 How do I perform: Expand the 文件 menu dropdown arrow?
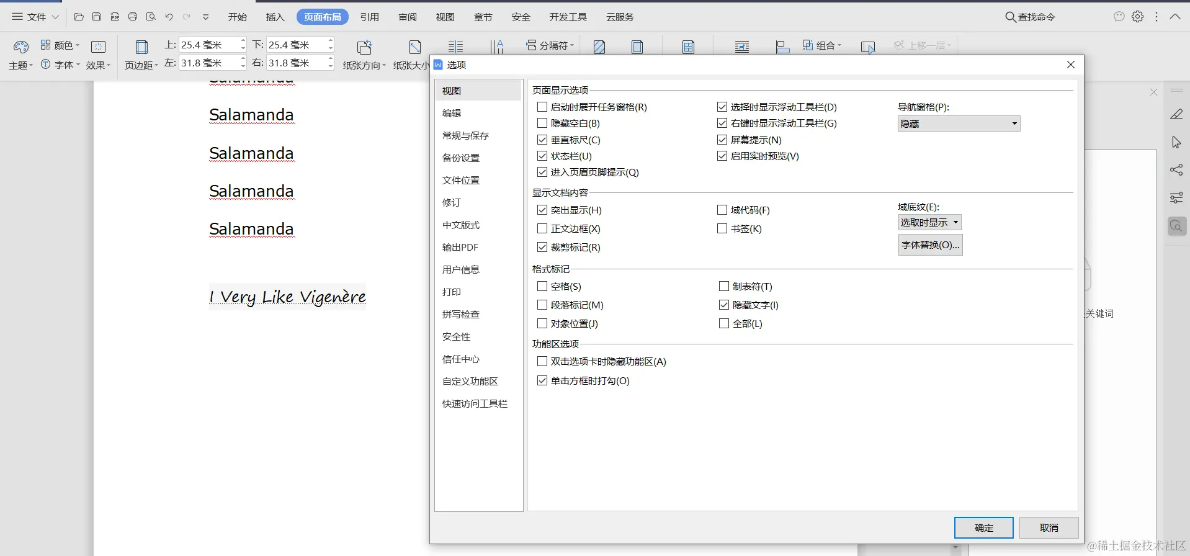point(55,17)
